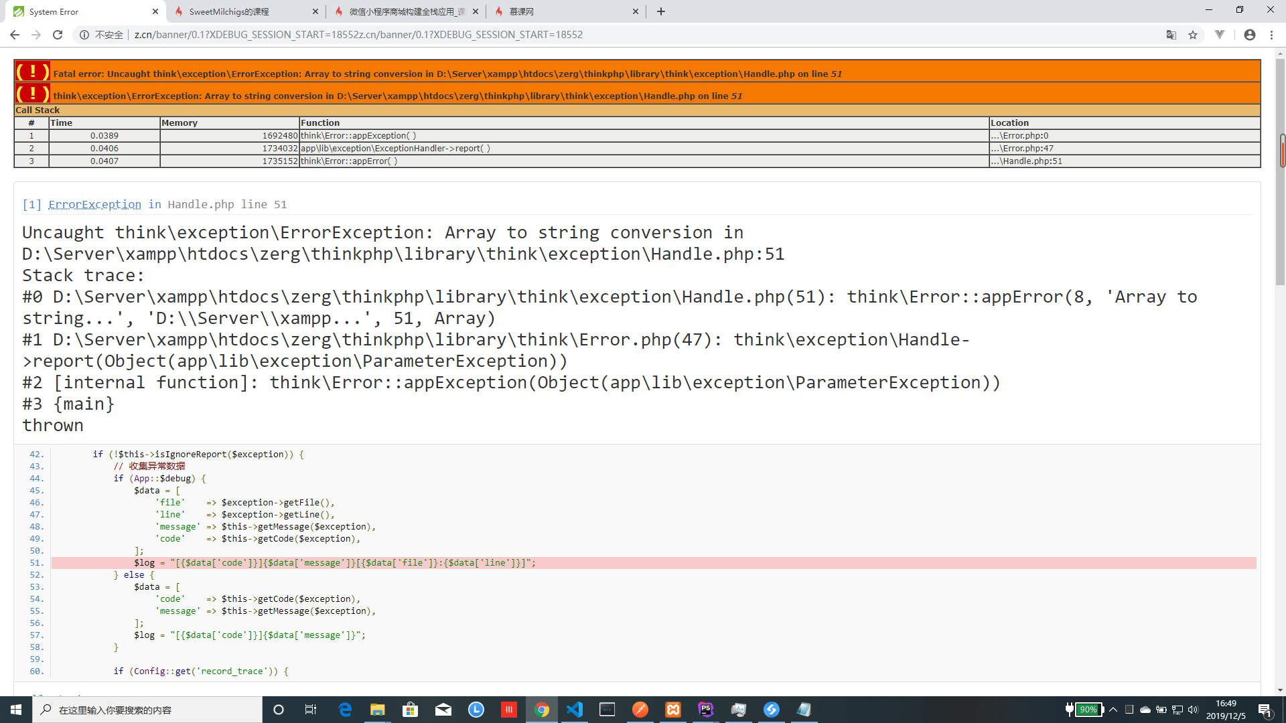Open the Mail app from the taskbar
Image resolution: width=1286 pixels, height=723 pixels.
443,710
